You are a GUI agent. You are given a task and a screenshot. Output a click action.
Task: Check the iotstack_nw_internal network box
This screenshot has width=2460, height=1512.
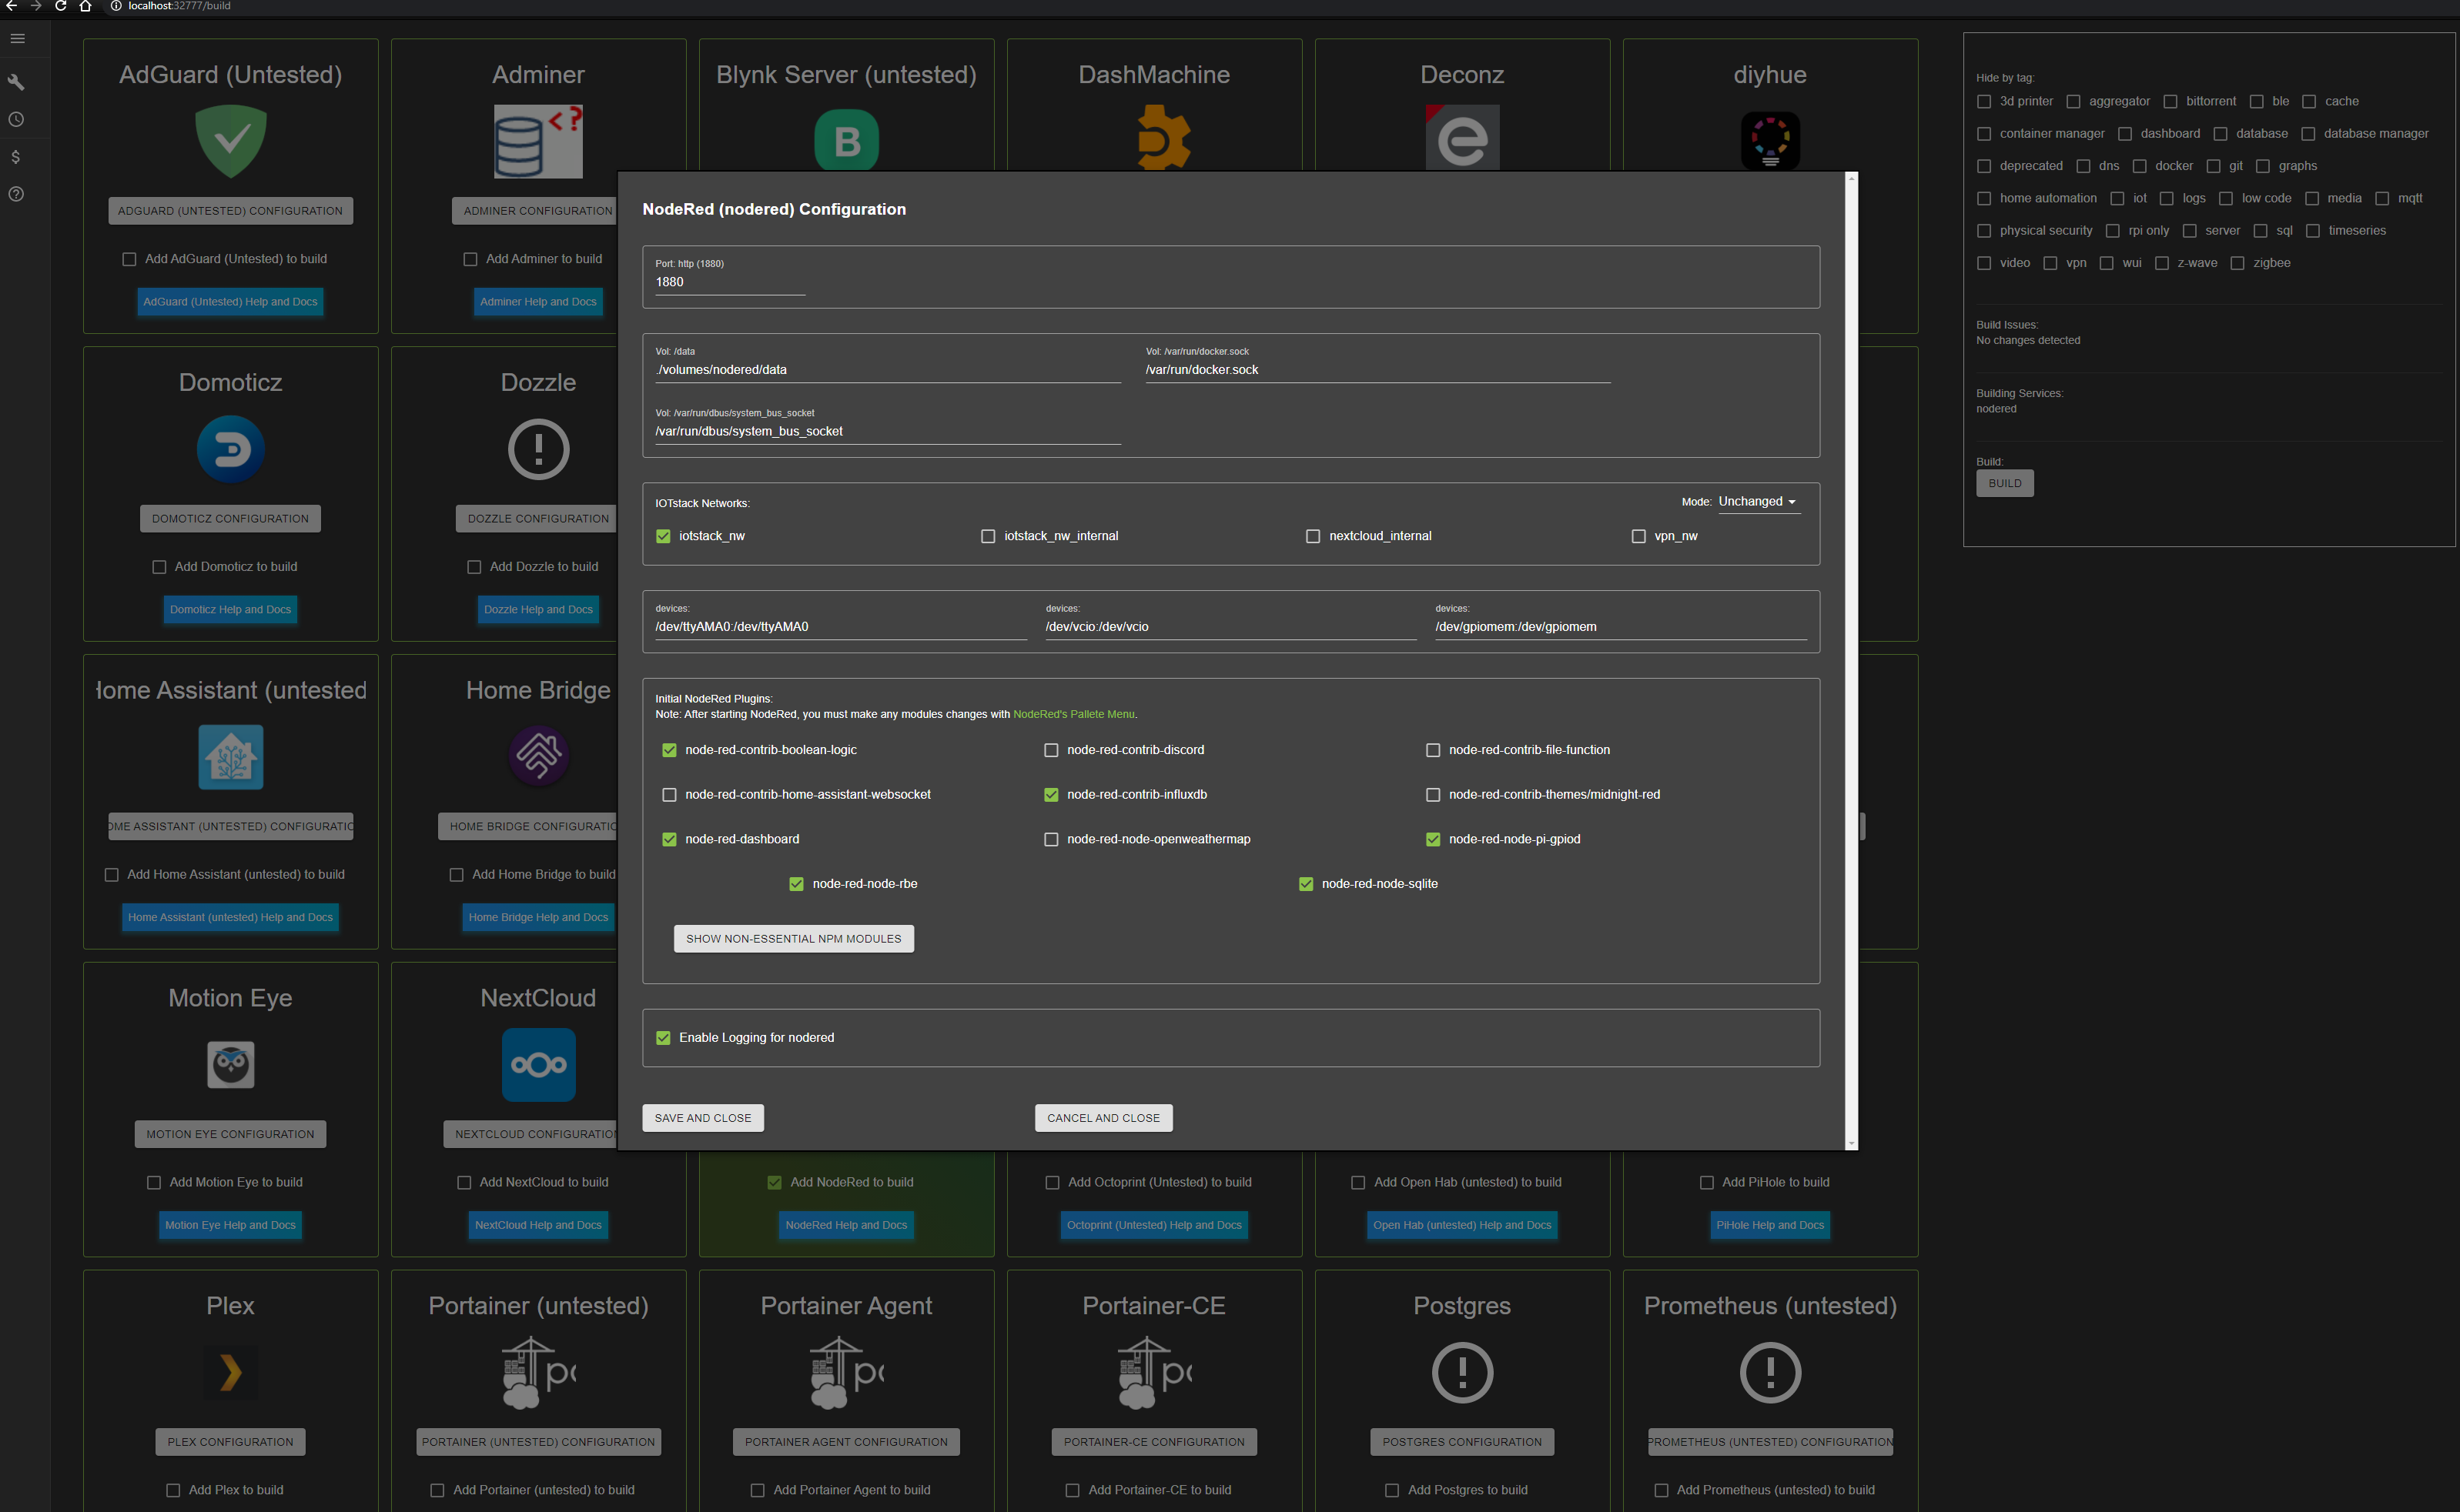pos(987,536)
